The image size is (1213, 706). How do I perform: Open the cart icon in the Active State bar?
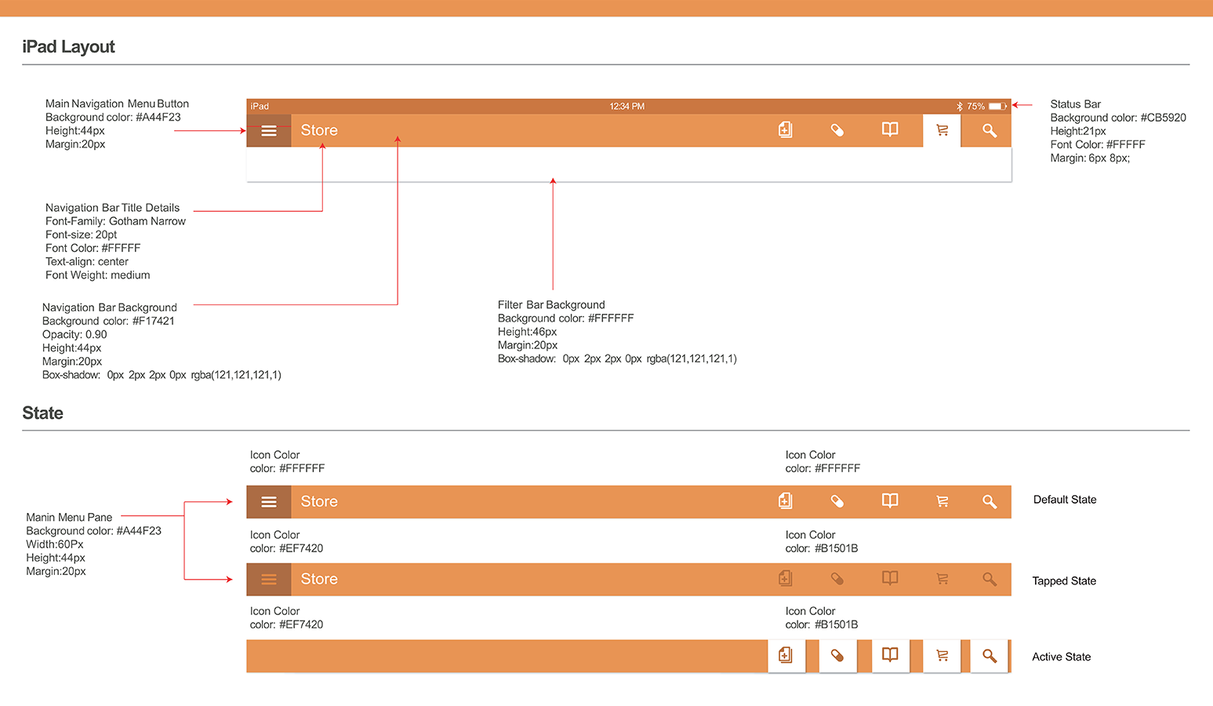click(942, 656)
